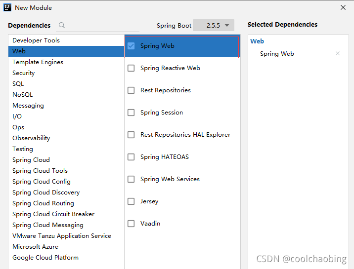Click the search magnifier icon beside Dependencies
The width and height of the screenshot is (354, 269).
click(62, 25)
